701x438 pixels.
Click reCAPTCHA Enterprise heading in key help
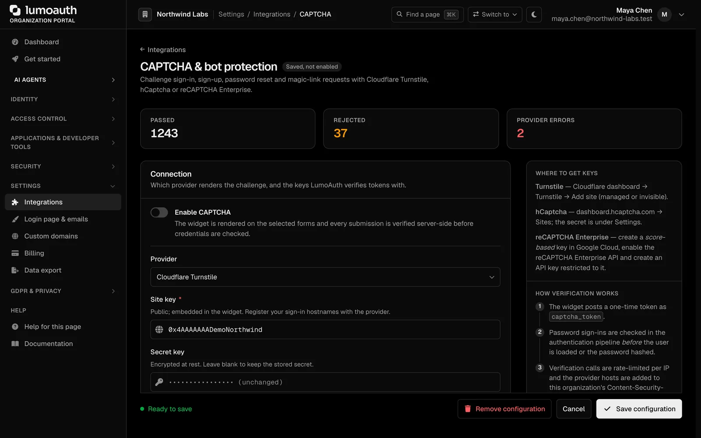coord(572,237)
